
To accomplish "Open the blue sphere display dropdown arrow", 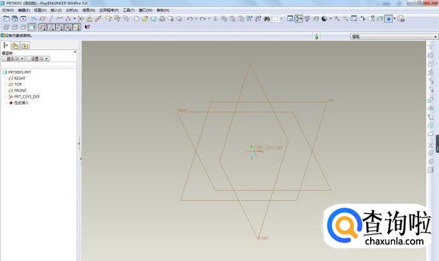I will click(395, 19).
